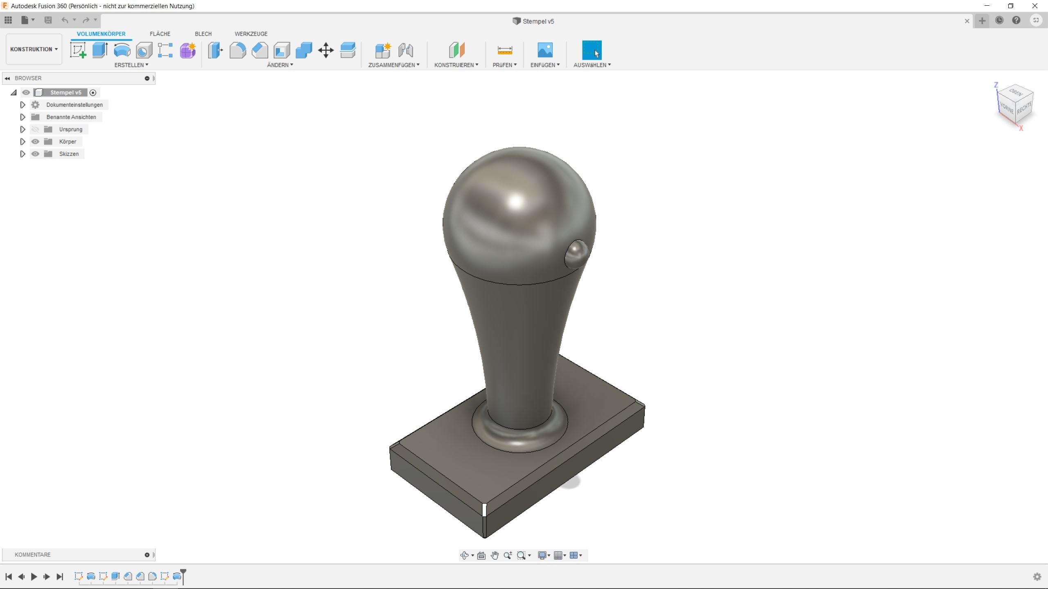Open the Job Status clock icon
Screen dimensions: 1048x589
click(x=999, y=20)
